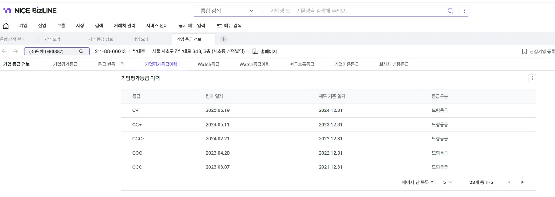Expand the 통합 검색 dropdown

click(227, 11)
